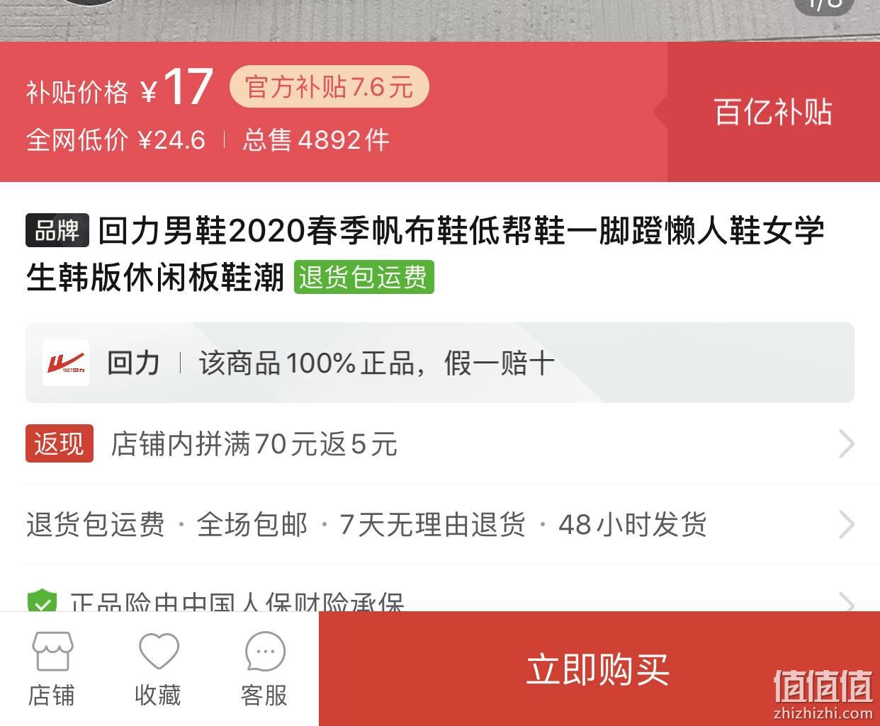Open 回力 brand authenticity banner
Screen dimensions: 880x726
point(440,363)
